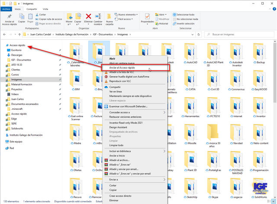The height and width of the screenshot is (204, 277).
Task: Expand the Nuevo elemento dropdown
Action: click(x=129, y=14)
